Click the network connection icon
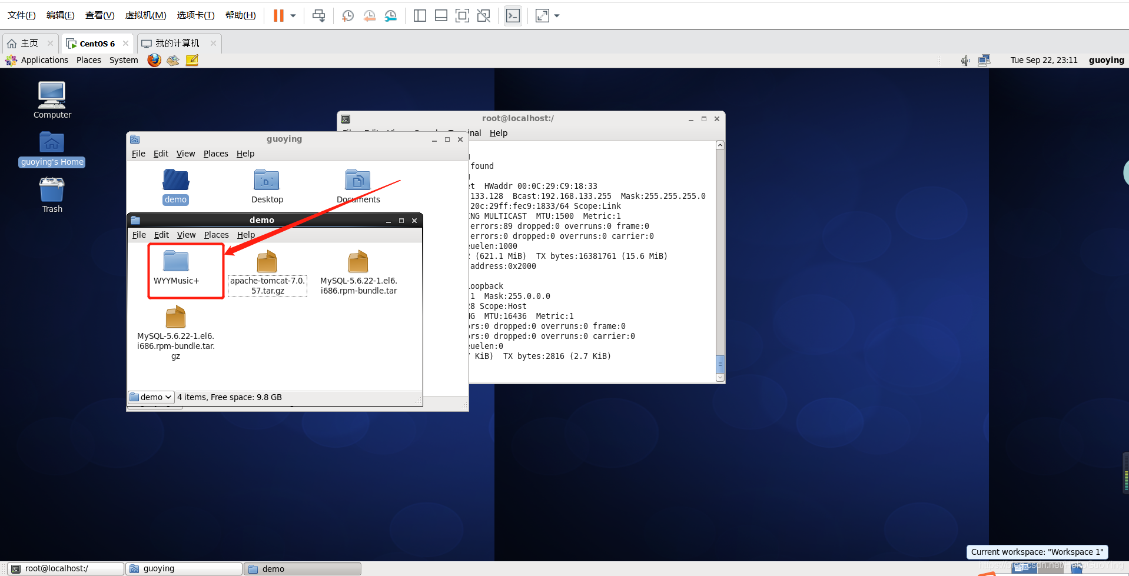1129x576 pixels. pos(984,60)
